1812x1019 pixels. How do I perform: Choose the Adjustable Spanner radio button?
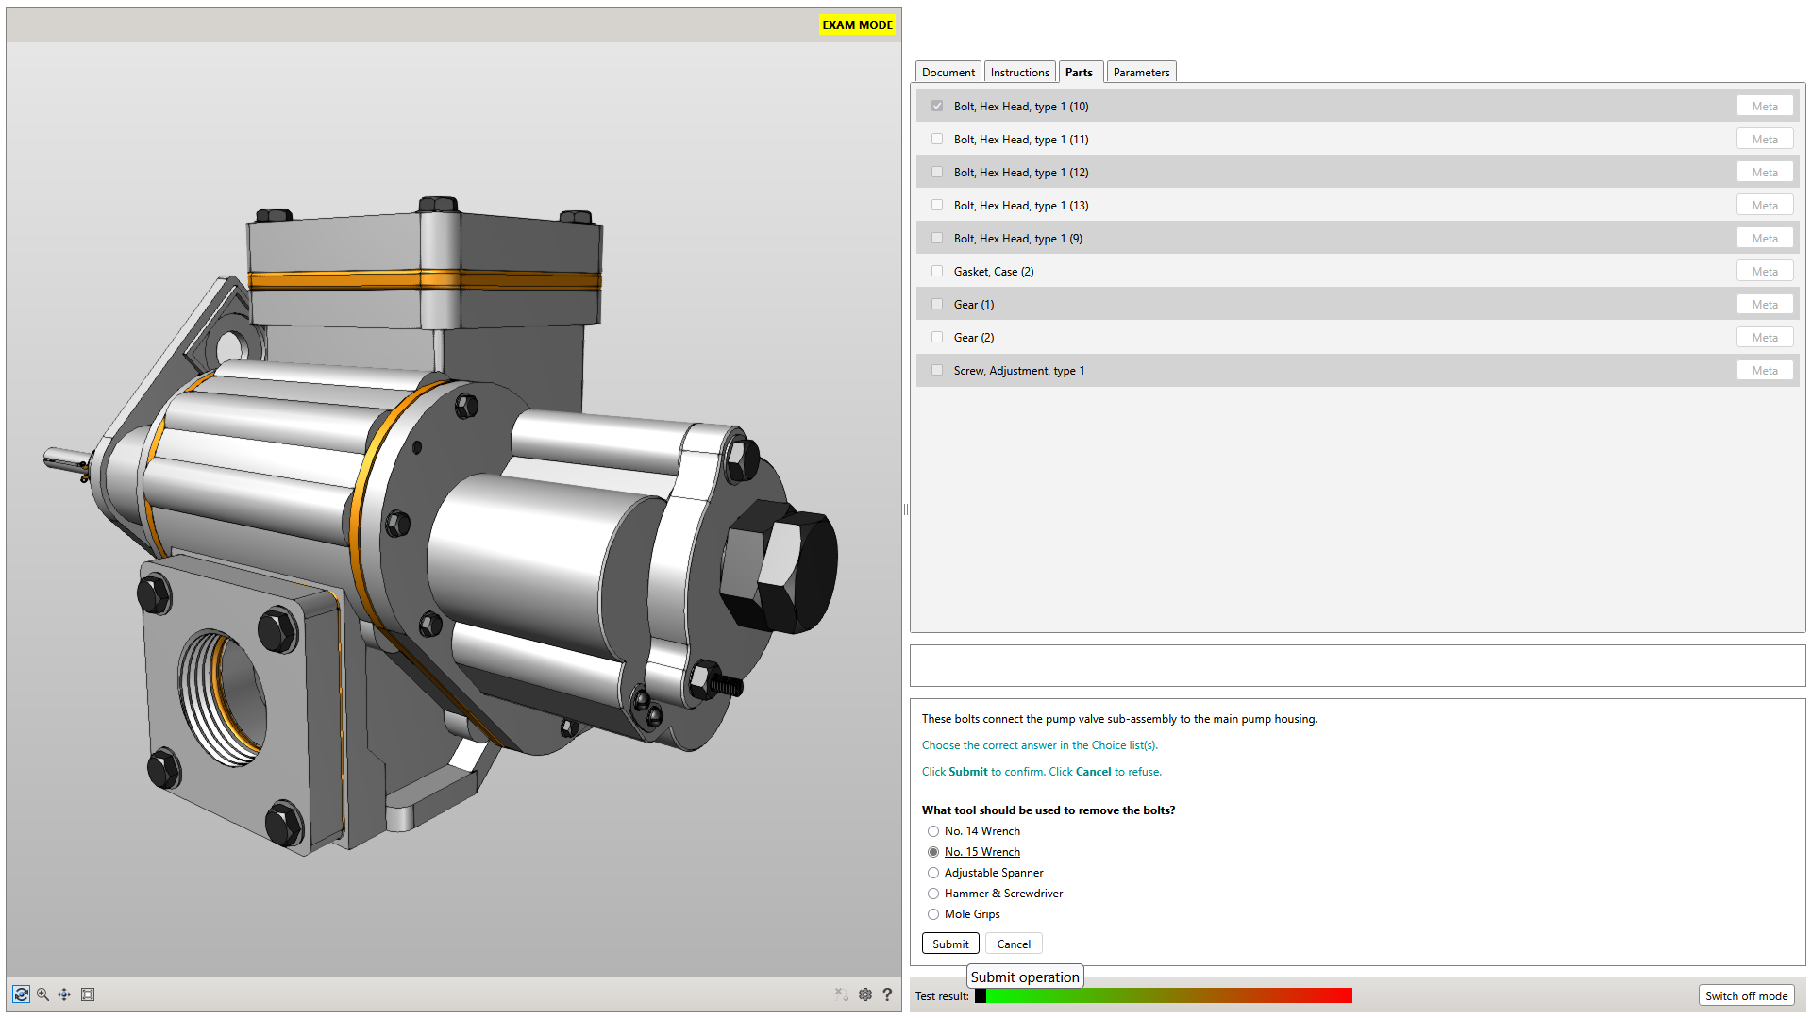(933, 873)
